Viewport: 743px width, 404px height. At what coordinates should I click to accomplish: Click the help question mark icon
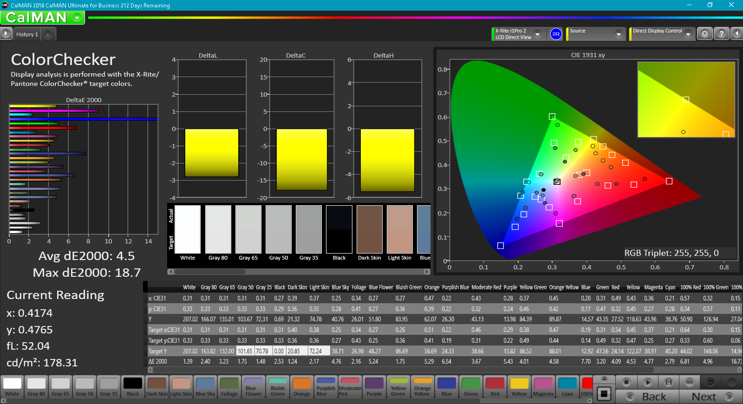point(721,33)
